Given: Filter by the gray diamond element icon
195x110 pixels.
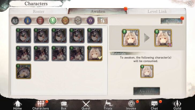Looking at the screenshot, I should (78, 21).
